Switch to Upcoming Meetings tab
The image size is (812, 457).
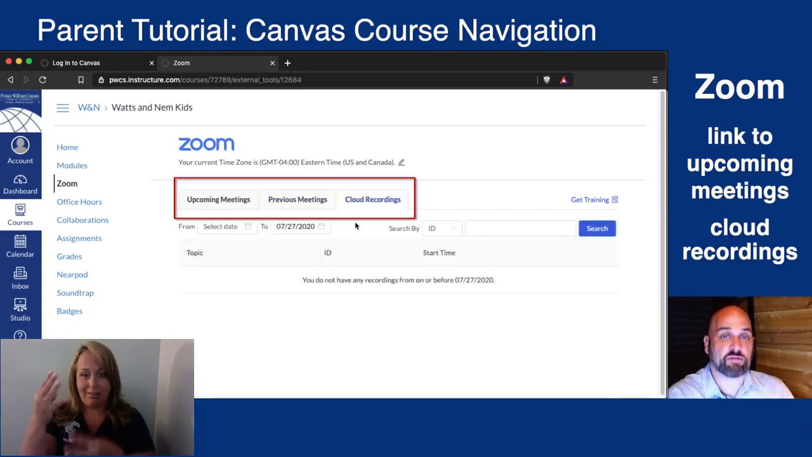[x=218, y=199]
